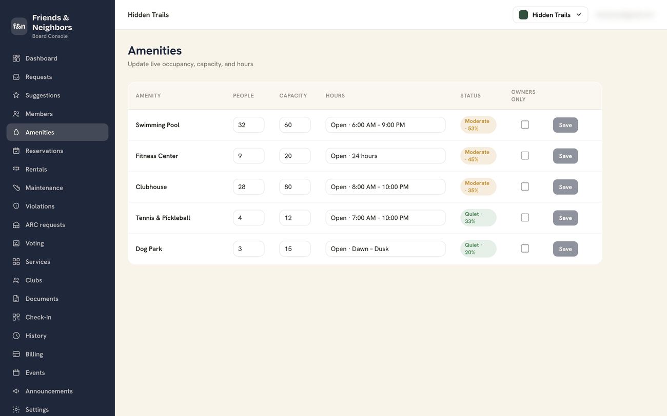Click the Voting checkbox icon
667x416 pixels.
click(x=16, y=243)
